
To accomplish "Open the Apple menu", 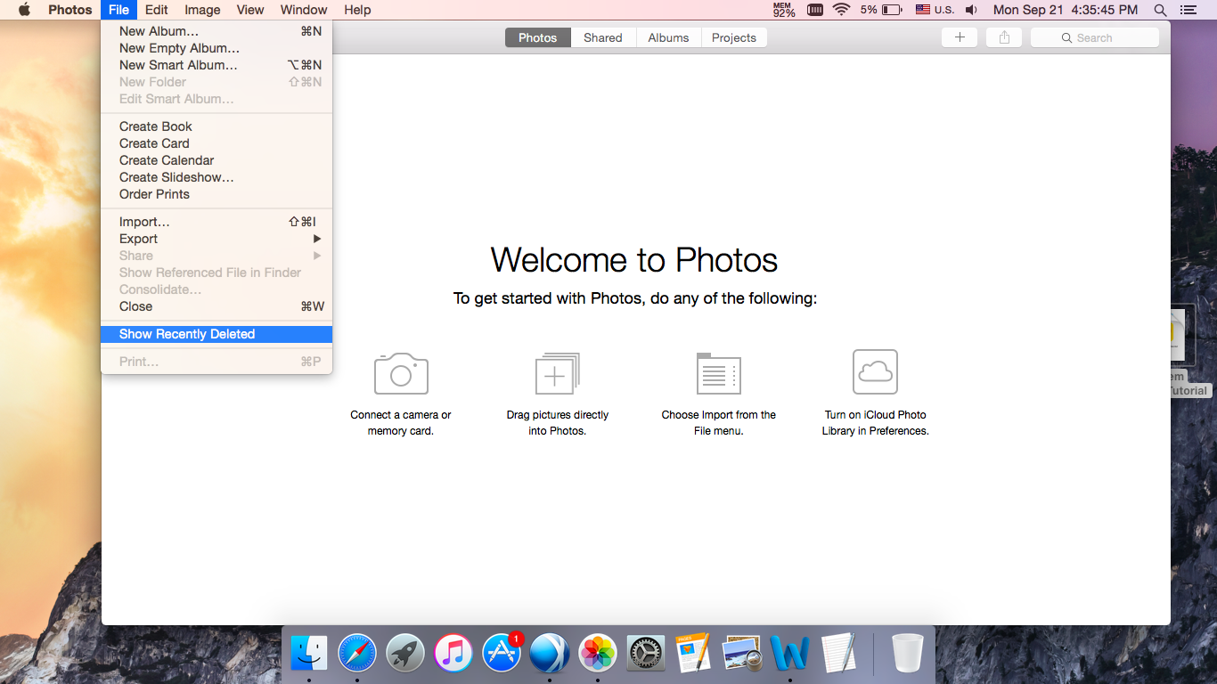I will [x=24, y=10].
